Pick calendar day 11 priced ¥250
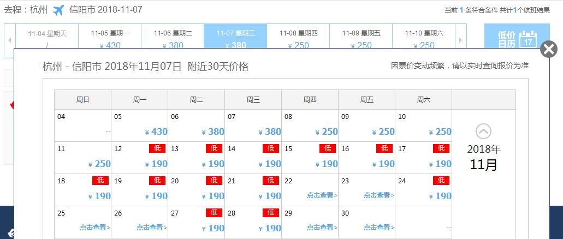The width and height of the screenshot is (563, 239). pyautogui.click(x=83, y=158)
